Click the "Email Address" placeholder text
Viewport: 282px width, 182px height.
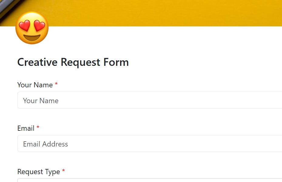coord(45,144)
